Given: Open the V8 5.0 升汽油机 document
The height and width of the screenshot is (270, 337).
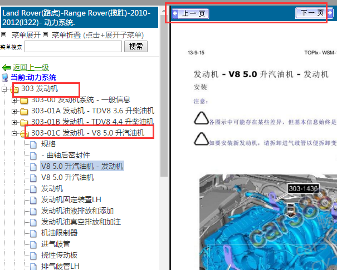Looking at the screenshot, I should (x=67, y=177).
